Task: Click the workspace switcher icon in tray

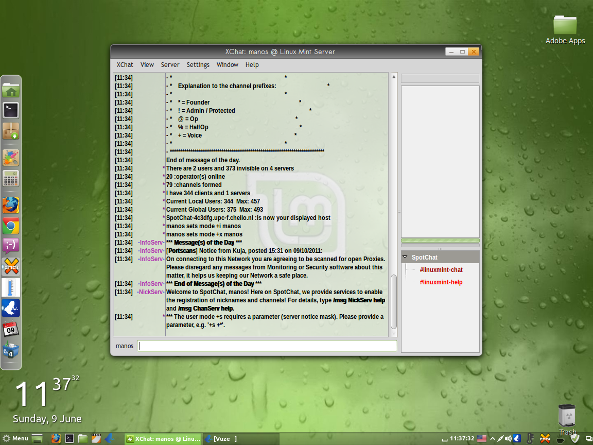Action: click(589, 439)
